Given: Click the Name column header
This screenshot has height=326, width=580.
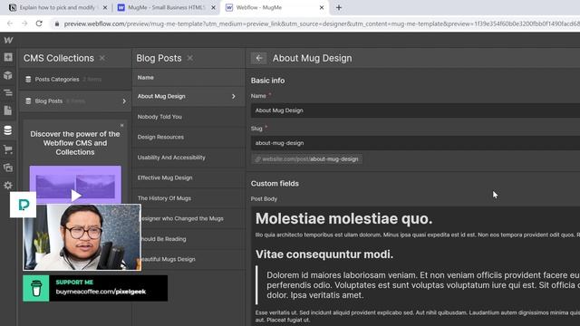Looking at the screenshot, I should (x=146, y=77).
